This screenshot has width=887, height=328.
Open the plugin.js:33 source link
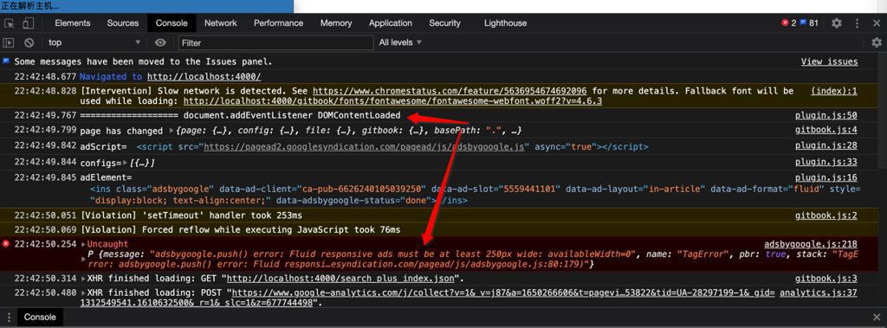click(825, 163)
